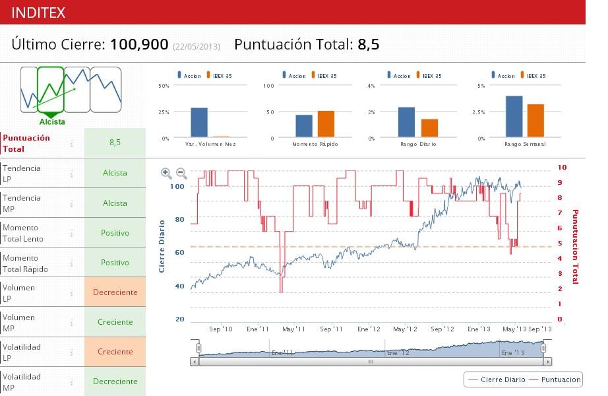Click the blue Accion bar in Var. Volumen Mes
This screenshot has width=608, height=396.
[x=199, y=122]
